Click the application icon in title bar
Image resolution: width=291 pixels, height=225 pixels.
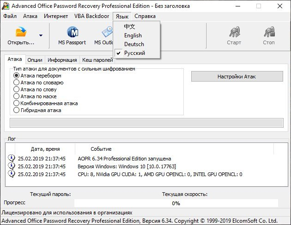(5, 6)
